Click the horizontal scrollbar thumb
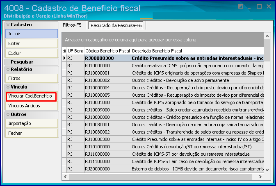 tap(160, 177)
